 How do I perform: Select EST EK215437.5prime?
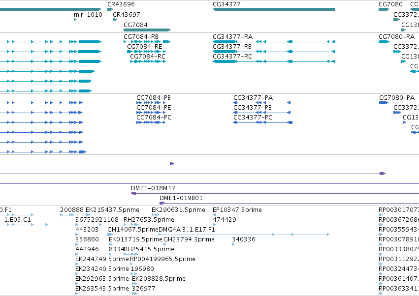tap(112, 210)
